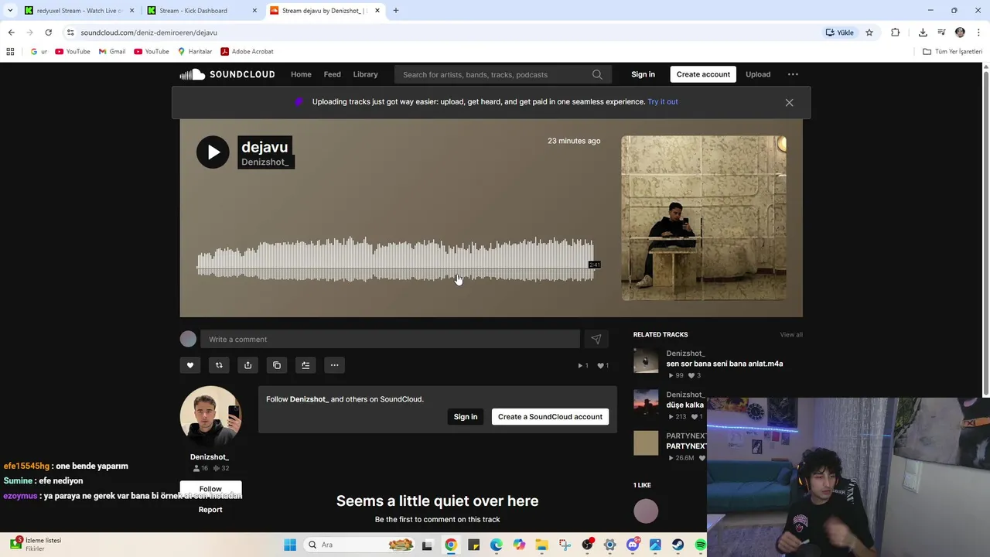Click the Yükle install app button
The image size is (990, 557).
(x=840, y=32)
